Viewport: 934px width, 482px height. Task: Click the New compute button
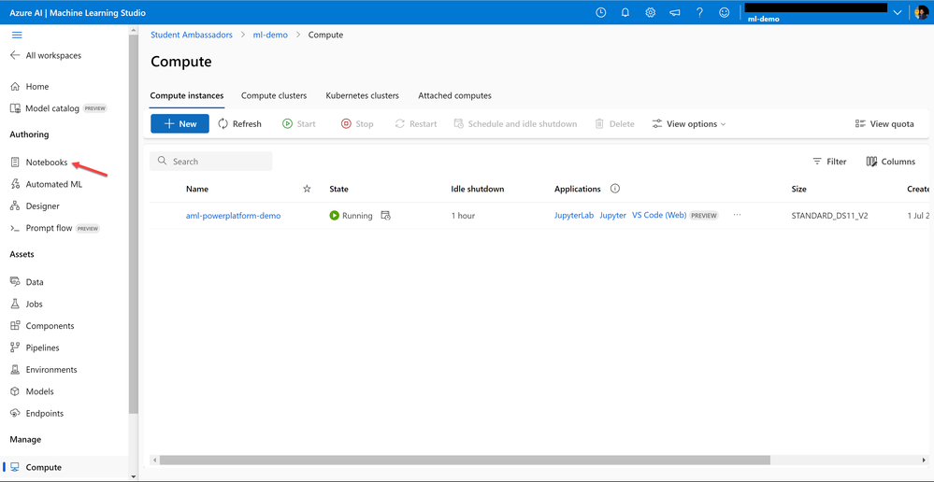[x=180, y=124]
